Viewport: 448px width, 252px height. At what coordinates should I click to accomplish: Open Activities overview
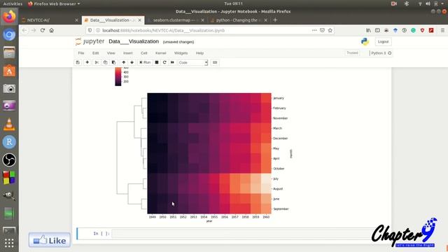(x=13, y=3)
